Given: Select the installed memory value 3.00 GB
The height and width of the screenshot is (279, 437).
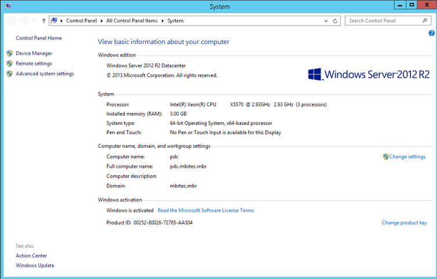Looking at the screenshot, I should [178, 114].
